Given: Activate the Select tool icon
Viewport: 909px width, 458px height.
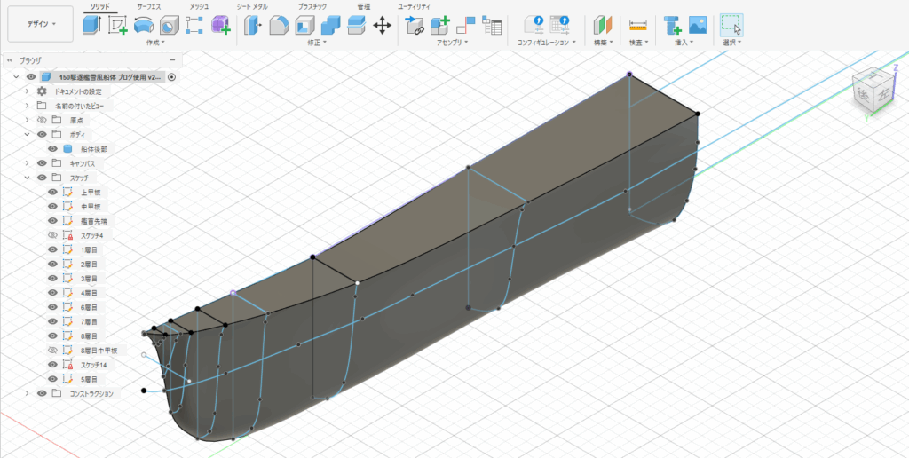Looking at the screenshot, I should coord(731,25).
